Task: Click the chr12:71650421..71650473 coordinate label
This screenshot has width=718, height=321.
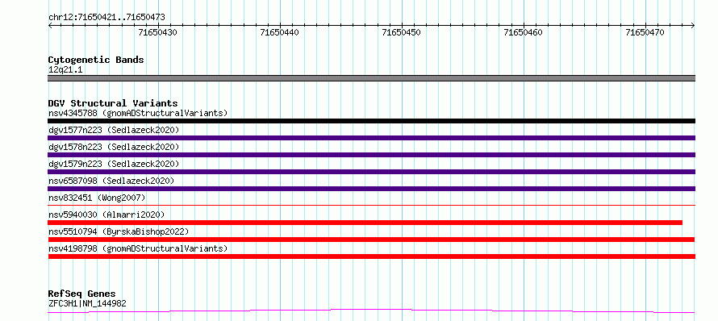Action: [x=106, y=18]
